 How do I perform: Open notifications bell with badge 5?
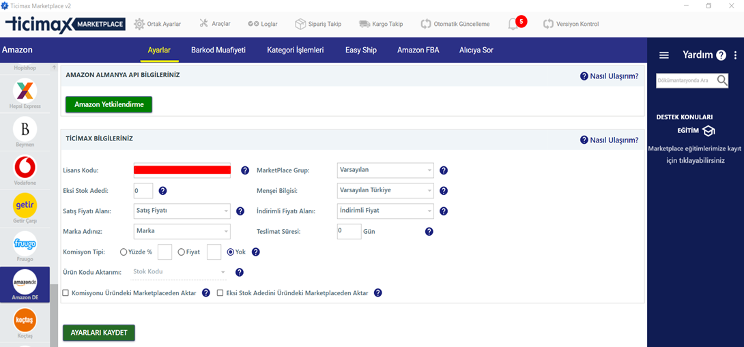[513, 24]
